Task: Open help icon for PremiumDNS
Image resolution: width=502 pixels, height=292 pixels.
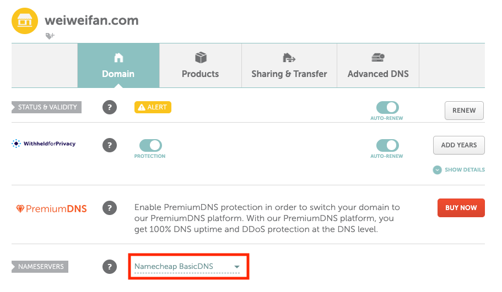Action: point(110,208)
